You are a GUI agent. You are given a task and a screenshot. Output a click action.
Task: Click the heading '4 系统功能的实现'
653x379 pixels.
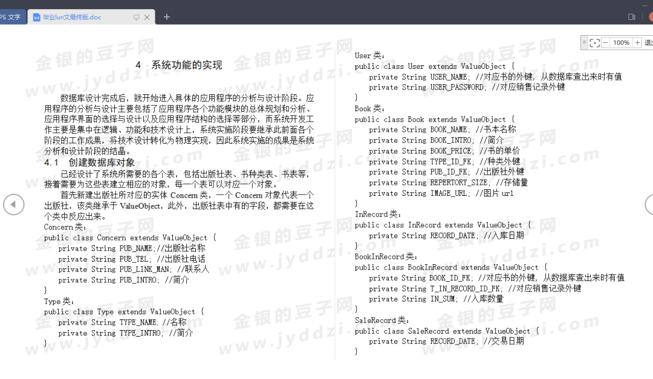point(178,65)
